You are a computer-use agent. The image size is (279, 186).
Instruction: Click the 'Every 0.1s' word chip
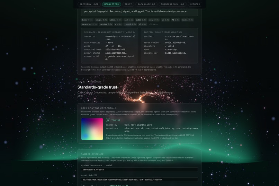tap(87, 20)
